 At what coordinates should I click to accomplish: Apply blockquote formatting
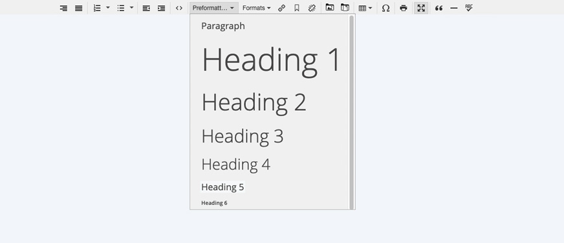pos(439,8)
